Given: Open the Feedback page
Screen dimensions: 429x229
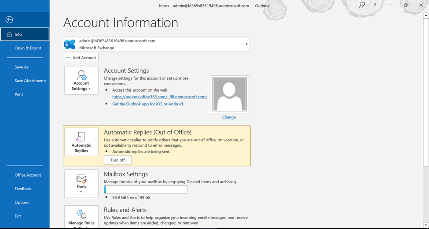Looking at the screenshot, I should click(25, 189).
